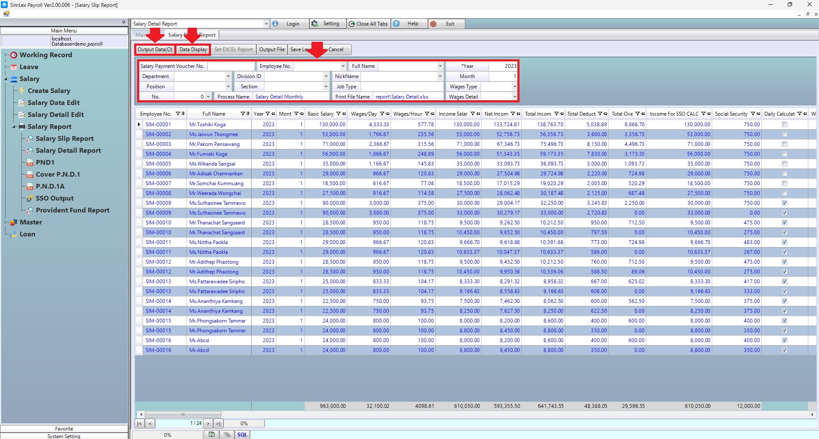Click the Output File button
Screen dimensions: 819x439
point(272,49)
